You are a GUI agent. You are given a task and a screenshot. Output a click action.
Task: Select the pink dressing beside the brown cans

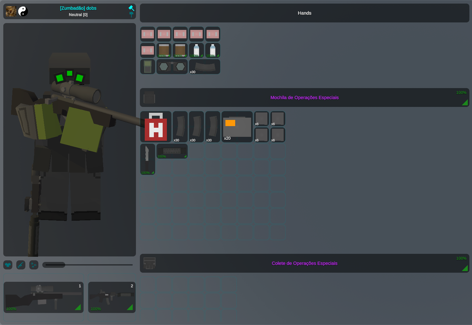coord(148,50)
